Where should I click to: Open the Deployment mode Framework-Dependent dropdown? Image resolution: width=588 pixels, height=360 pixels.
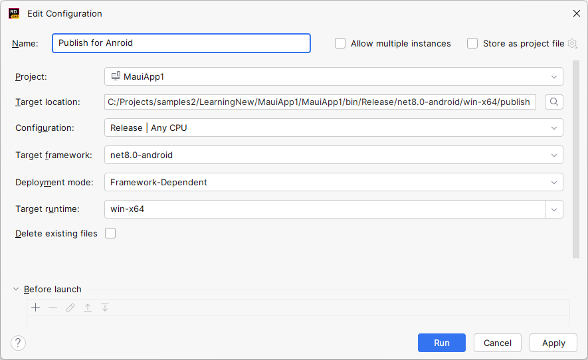(x=334, y=182)
